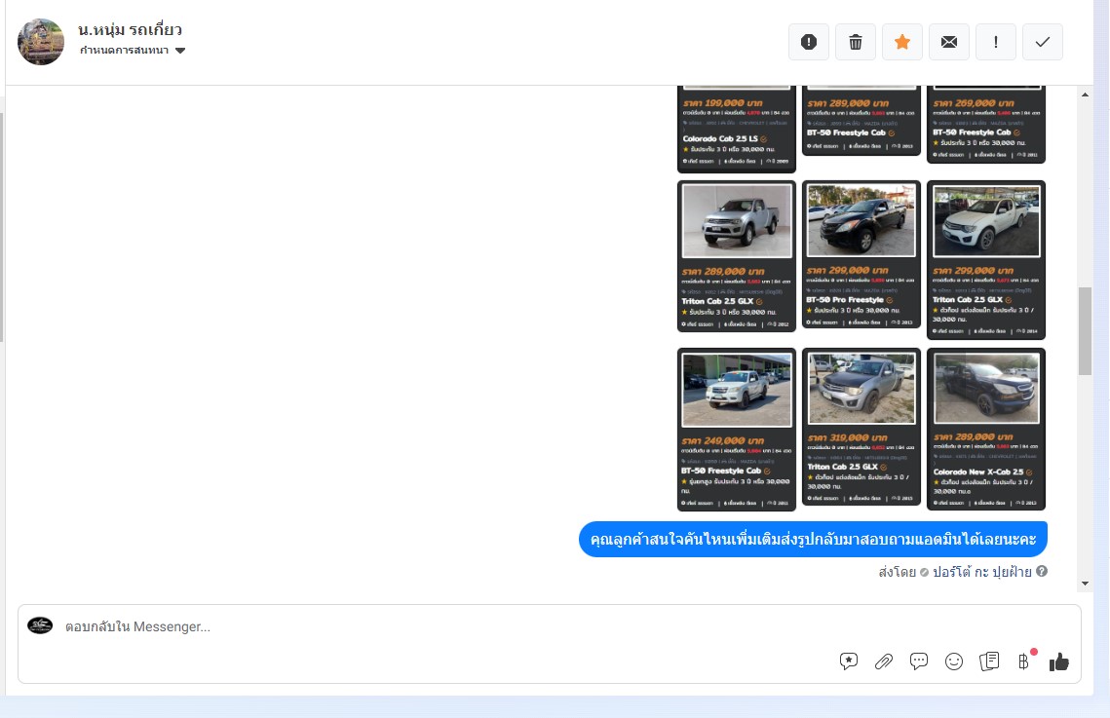Open the message templates cards icon
Screen dimensions: 1110x718
click(x=989, y=661)
